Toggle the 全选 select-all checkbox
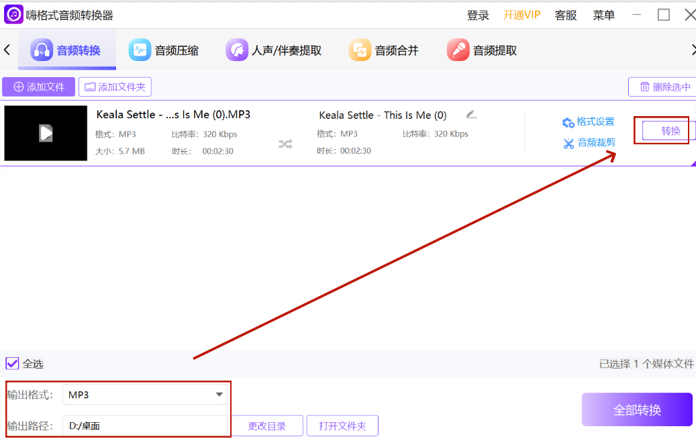The image size is (696, 441). tap(11, 363)
